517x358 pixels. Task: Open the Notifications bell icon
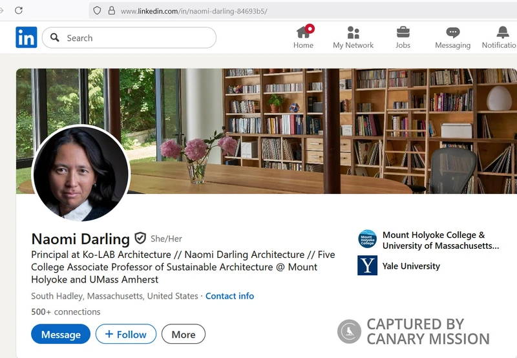point(503,32)
